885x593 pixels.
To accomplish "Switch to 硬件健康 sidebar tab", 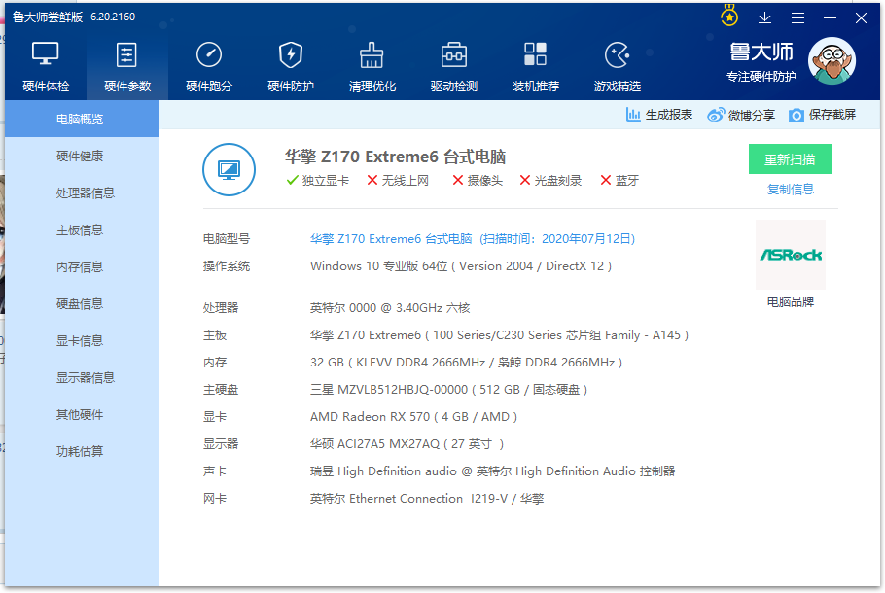I will (x=80, y=157).
